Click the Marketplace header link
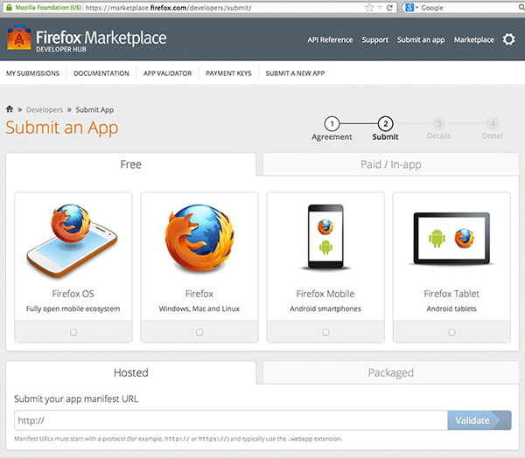 point(473,40)
